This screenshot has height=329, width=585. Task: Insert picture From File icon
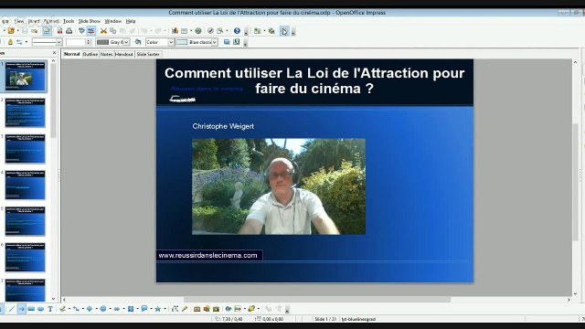(207, 309)
